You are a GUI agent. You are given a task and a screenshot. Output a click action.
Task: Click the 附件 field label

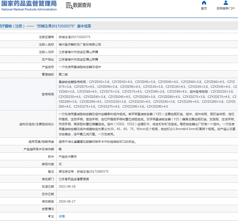tap(51, 157)
